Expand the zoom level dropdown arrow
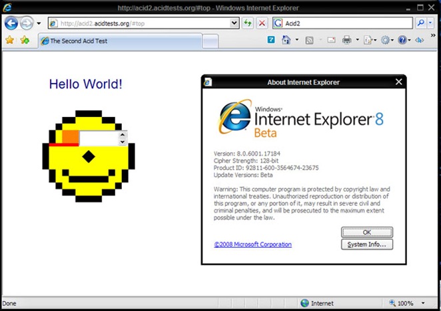441x311 pixels. tap(423, 303)
